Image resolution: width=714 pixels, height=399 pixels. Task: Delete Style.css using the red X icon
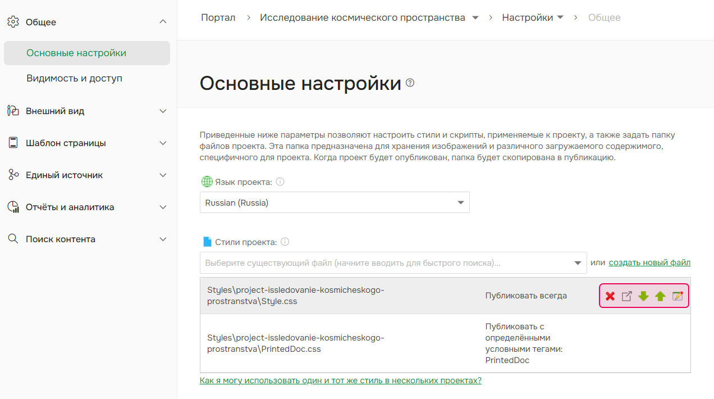click(610, 296)
